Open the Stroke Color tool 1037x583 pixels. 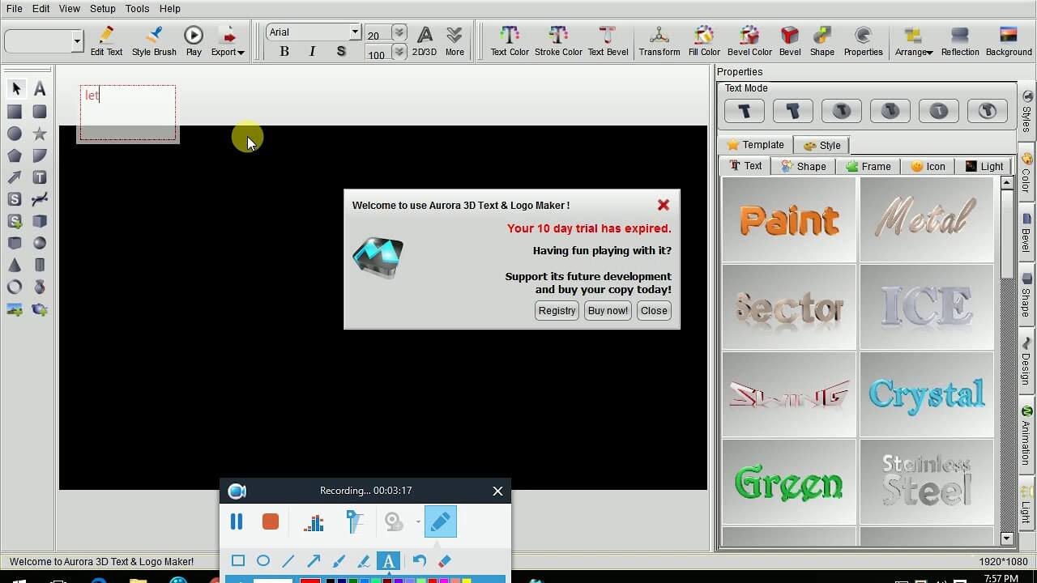pyautogui.click(x=558, y=41)
